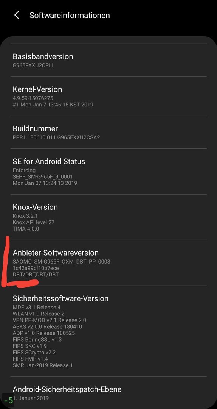Viewport: 217px width, 409px height.
Task: Tap the back arrow icon
Action: click(x=17, y=15)
